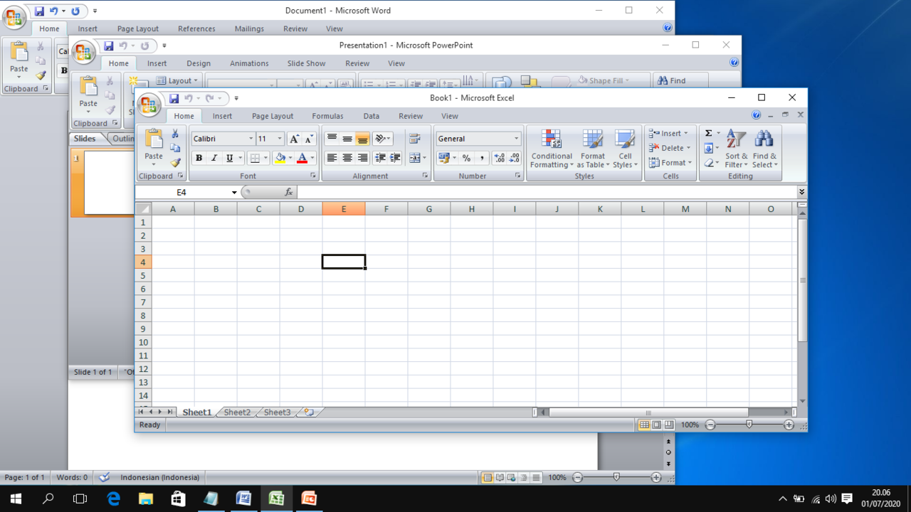This screenshot has width=911, height=512.
Task: Click Insert Worksheet tab icon after Sheet3
Action: coord(309,412)
